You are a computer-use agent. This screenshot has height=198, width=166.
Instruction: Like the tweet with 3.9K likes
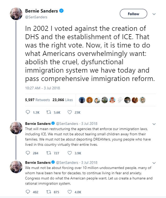tap(70, 153)
